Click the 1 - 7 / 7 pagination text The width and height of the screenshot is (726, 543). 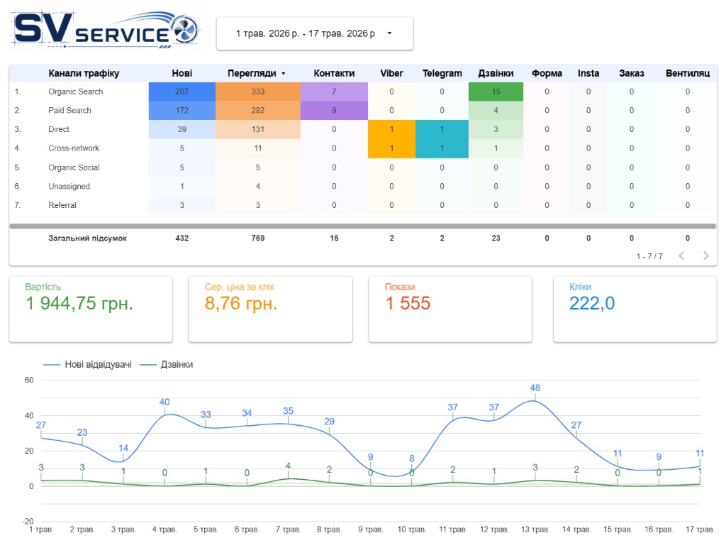tap(649, 256)
